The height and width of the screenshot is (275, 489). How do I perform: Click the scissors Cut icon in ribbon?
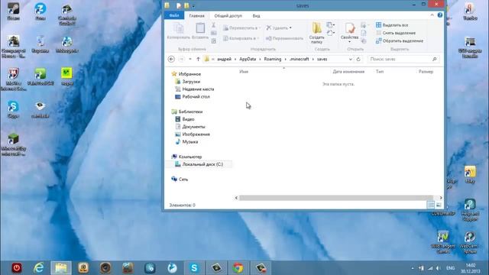(x=214, y=25)
